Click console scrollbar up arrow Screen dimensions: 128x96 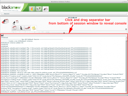[x=127, y=38]
